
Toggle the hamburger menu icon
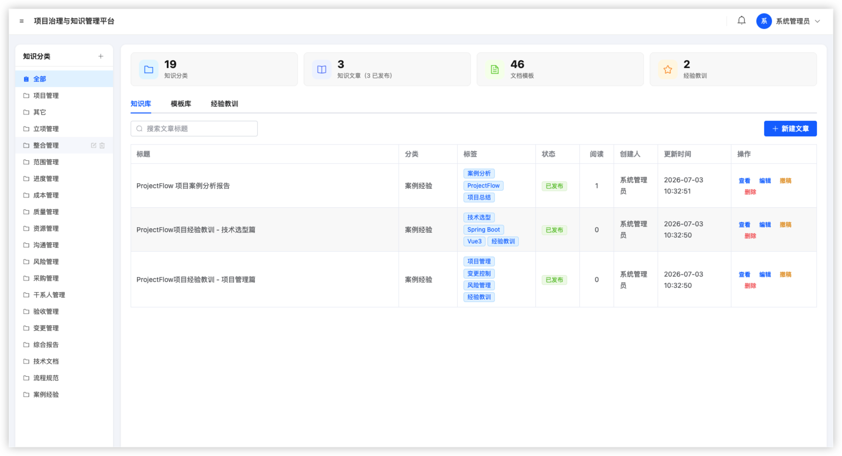(x=22, y=21)
